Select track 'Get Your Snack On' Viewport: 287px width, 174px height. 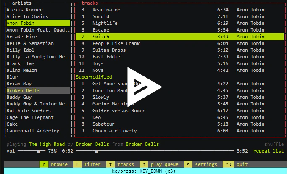[x=180, y=84]
